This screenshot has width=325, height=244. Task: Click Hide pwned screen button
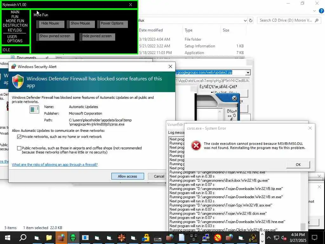coord(97,37)
